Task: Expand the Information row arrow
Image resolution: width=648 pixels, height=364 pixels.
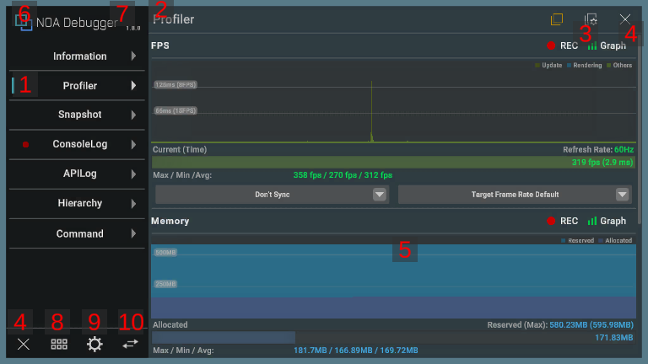Action: click(x=133, y=56)
